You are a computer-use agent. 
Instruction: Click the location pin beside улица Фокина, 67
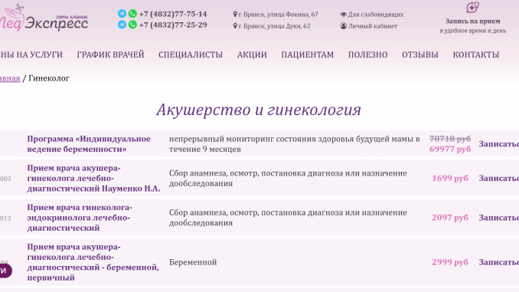(x=235, y=15)
